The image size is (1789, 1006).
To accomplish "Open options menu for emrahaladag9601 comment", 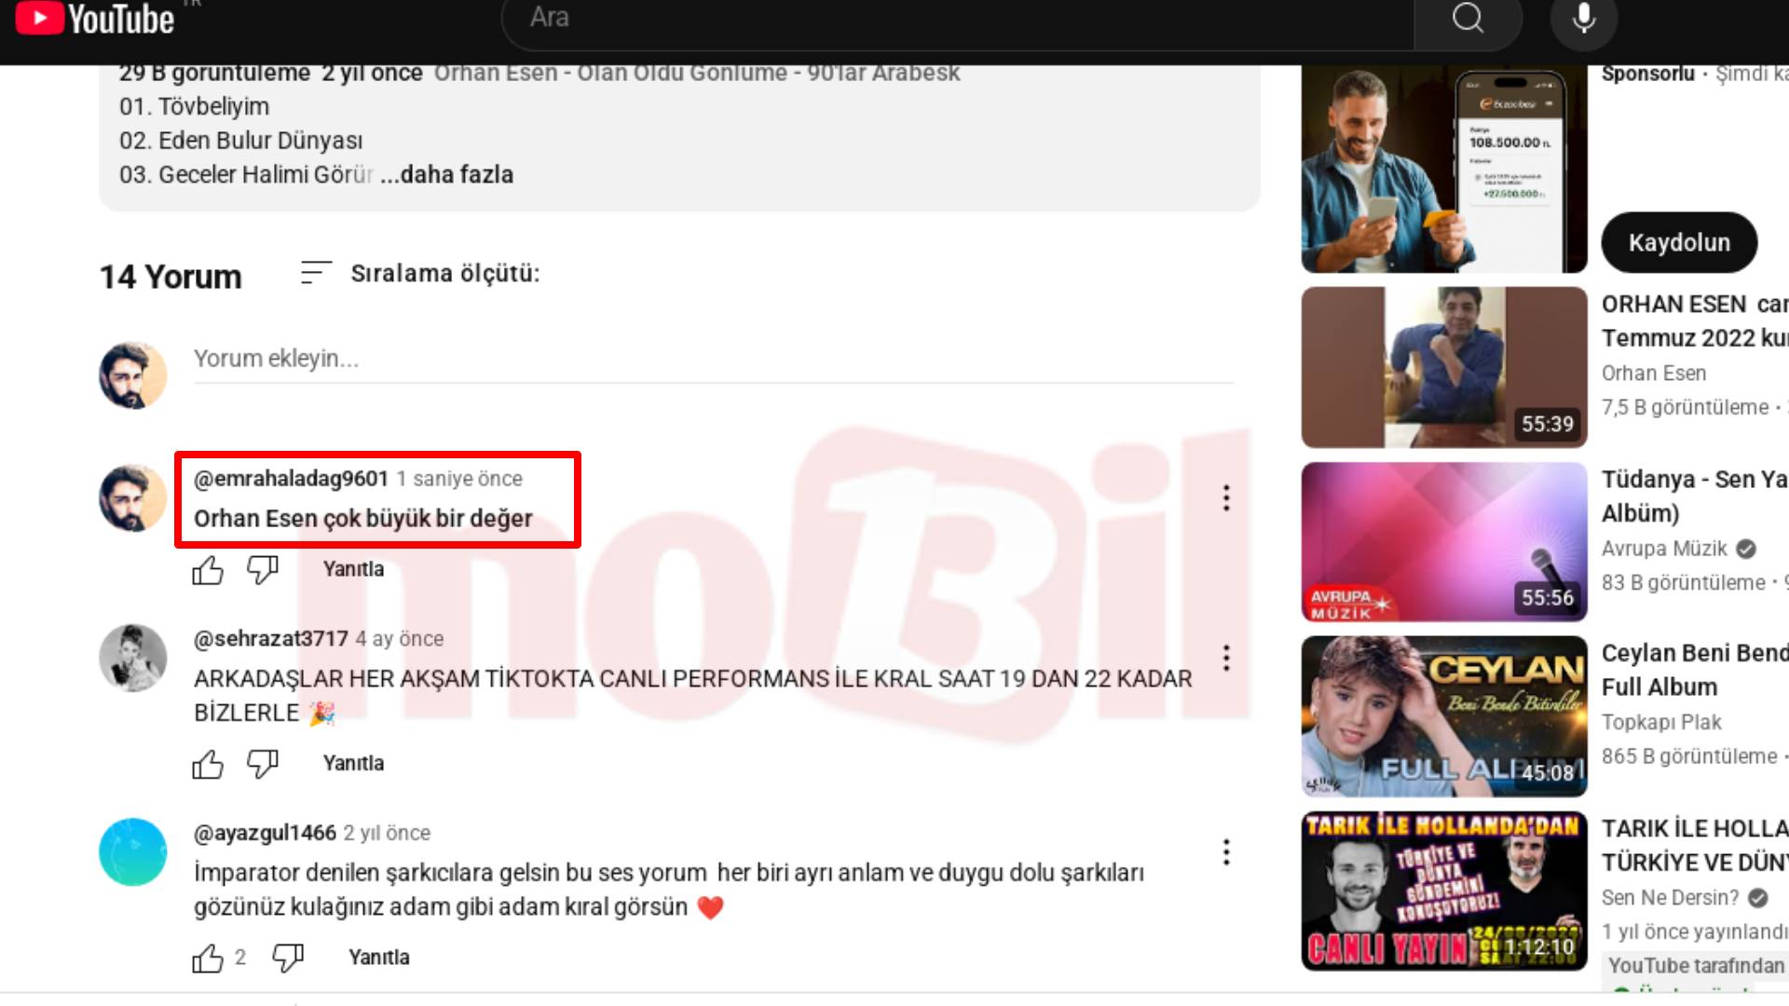I will coord(1226,498).
